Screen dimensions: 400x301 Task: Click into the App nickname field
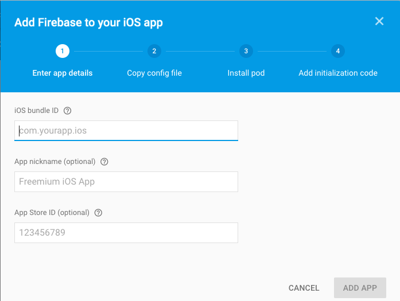coord(126,182)
